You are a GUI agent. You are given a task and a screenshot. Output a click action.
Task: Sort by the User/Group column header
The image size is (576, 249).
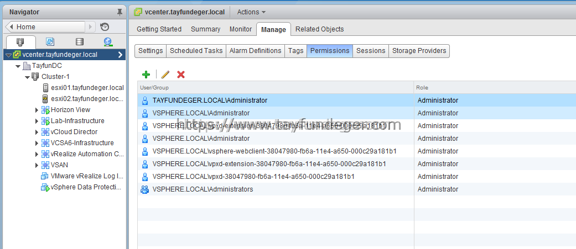pyautogui.click(x=276, y=88)
